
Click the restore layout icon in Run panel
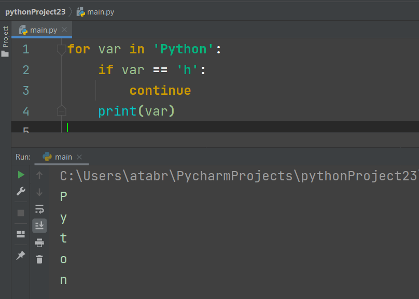(x=21, y=234)
